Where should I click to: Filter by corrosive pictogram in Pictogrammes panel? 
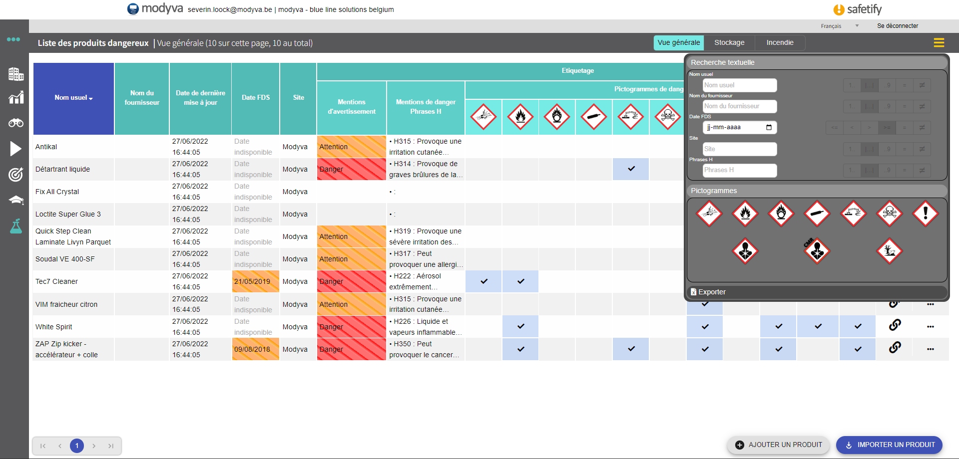pos(854,214)
